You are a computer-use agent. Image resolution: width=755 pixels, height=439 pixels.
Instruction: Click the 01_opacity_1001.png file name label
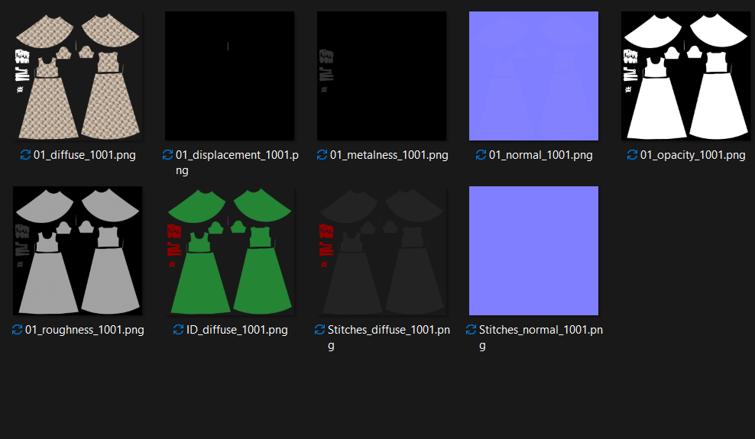pyautogui.click(x=693, y=155)
